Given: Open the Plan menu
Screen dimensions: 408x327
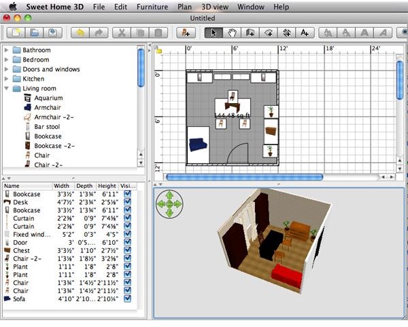Looking at the screenshot, I should [184, 7].
